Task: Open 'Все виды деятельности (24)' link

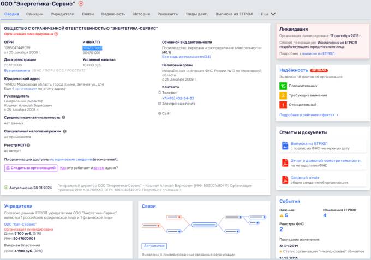Action: pos(186,57)
